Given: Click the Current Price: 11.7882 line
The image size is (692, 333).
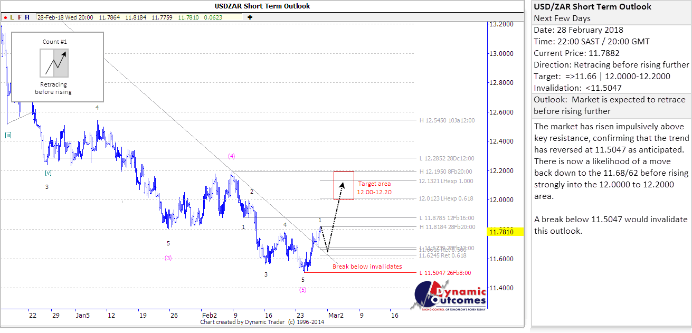Looking at the screenshot, I should (x=576, y=53).
